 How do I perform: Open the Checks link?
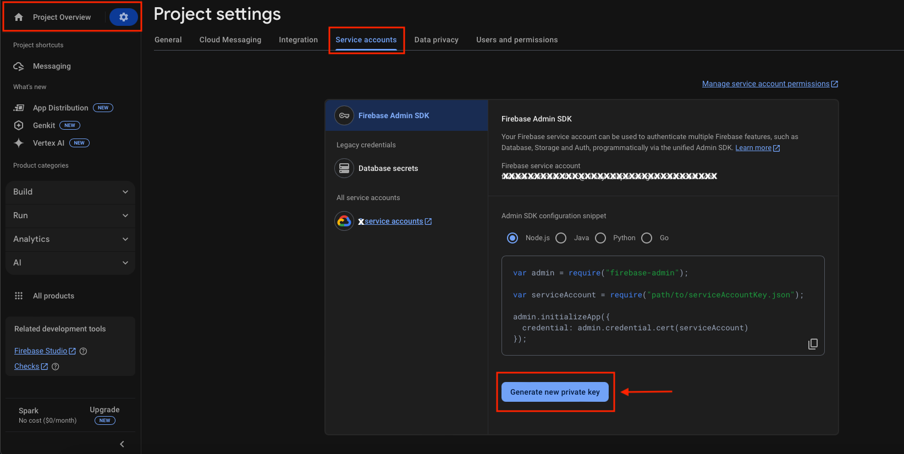point(31,366)
